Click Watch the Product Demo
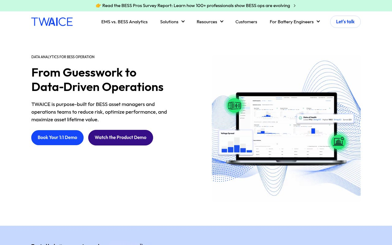The width and height of the screenshot is (392, 245). pos(121,138)
